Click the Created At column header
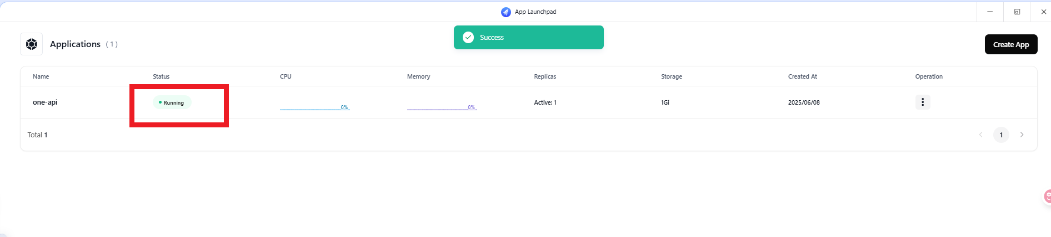The width and height of the screenshot is (1051, 237). tap(803, 76)
